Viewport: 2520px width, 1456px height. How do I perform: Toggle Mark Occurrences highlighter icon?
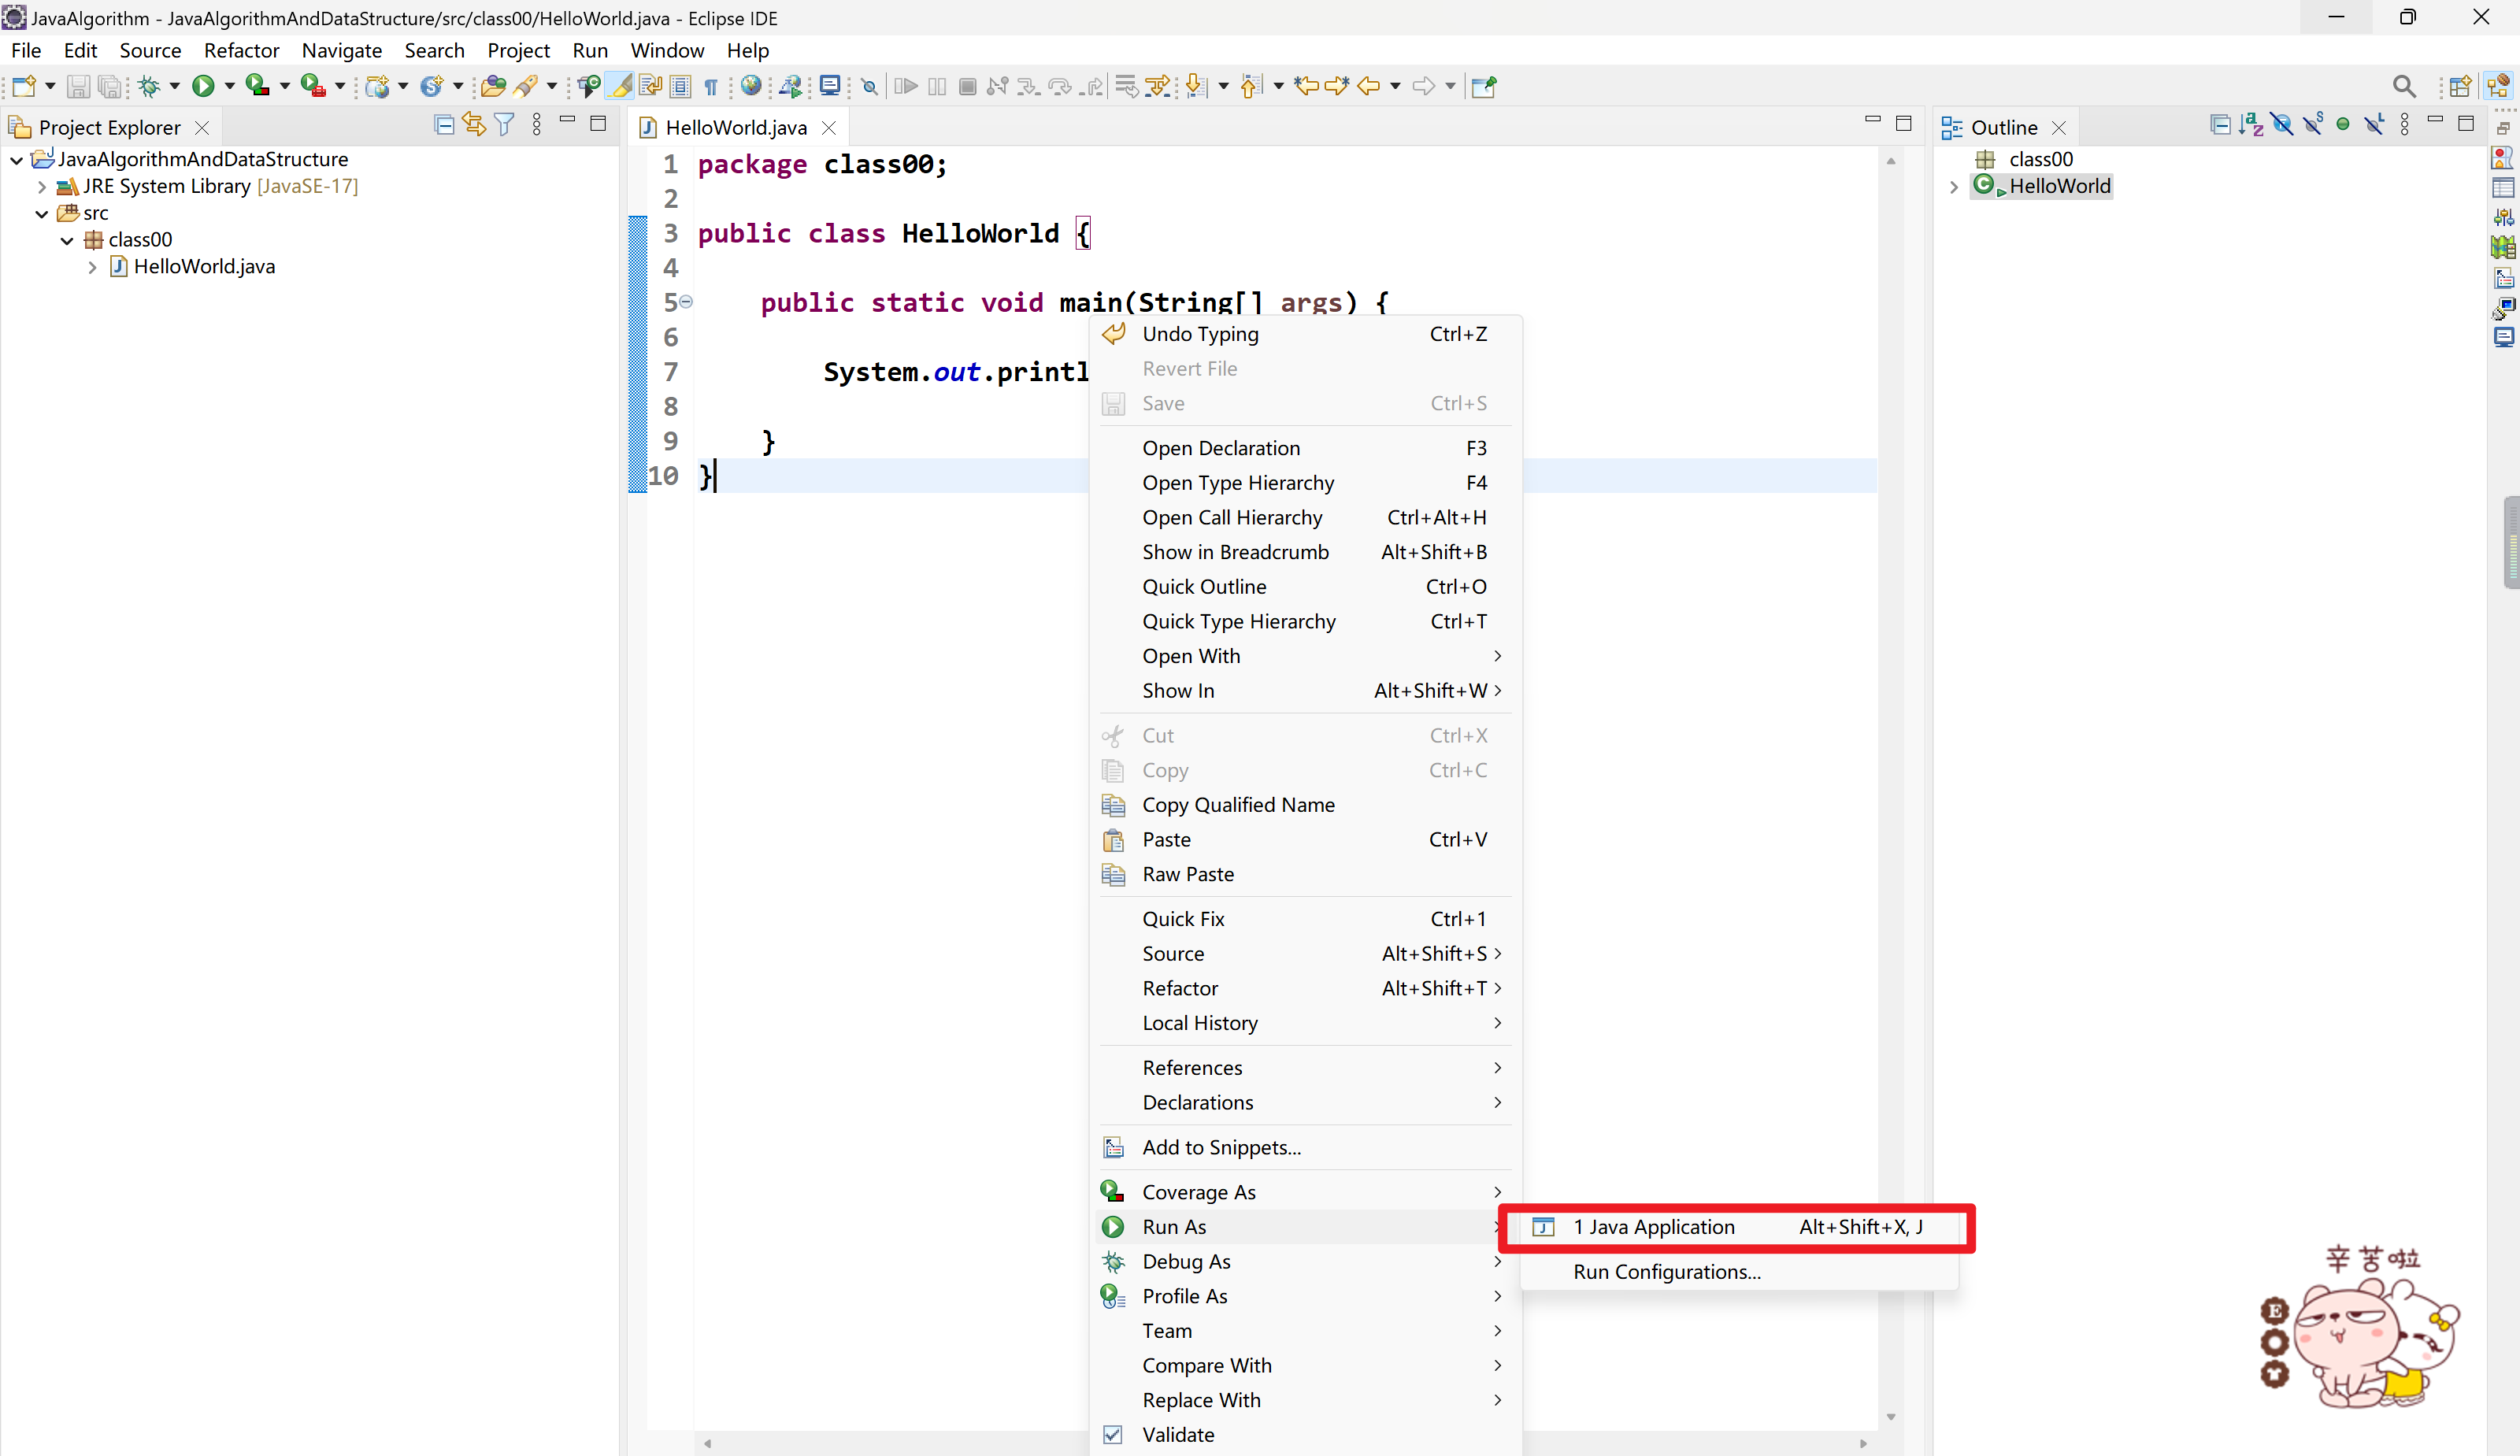620,86
